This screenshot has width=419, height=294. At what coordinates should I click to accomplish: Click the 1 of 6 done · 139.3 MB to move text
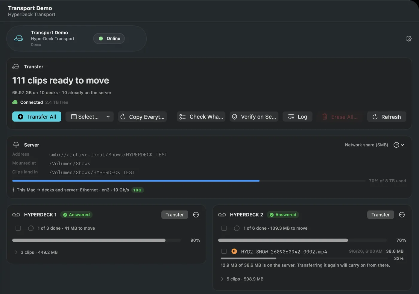(275, 228)
